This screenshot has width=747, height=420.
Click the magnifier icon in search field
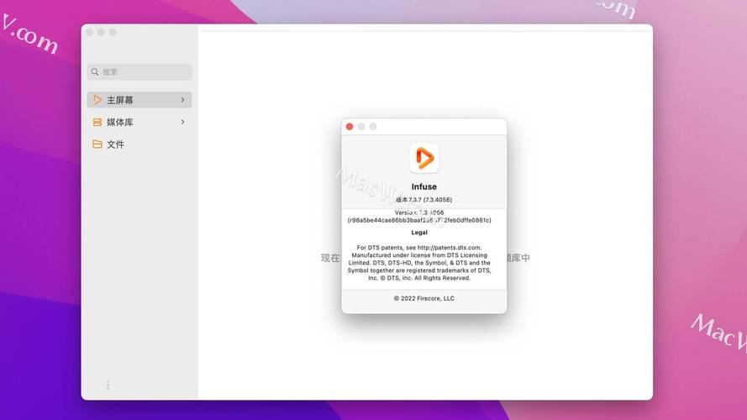point(95,72)
